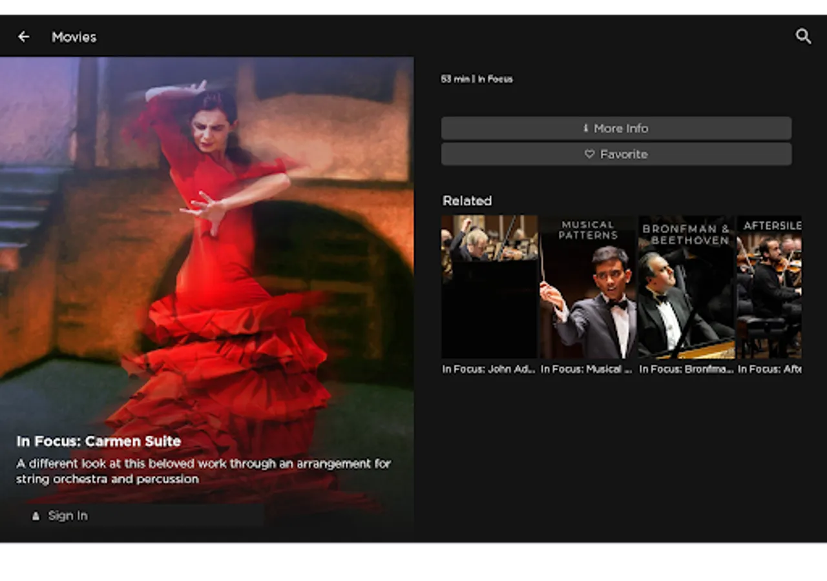Click the Related section heading
This screenshot has height=581, width=827.
467,201
